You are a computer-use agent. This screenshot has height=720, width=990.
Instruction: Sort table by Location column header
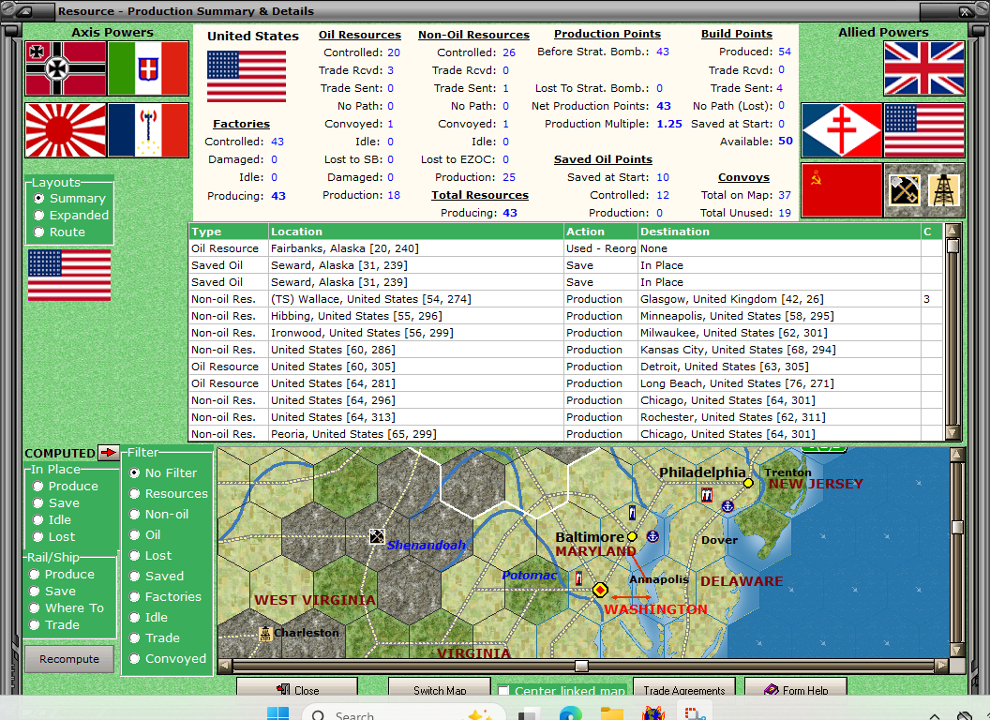pyautogui.click(x=416, y=232)
